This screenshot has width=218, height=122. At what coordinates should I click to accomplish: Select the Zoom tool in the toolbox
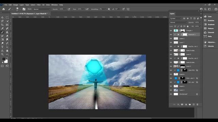2,54
